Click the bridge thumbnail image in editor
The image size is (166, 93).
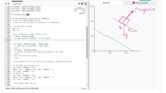pos(80,10)
